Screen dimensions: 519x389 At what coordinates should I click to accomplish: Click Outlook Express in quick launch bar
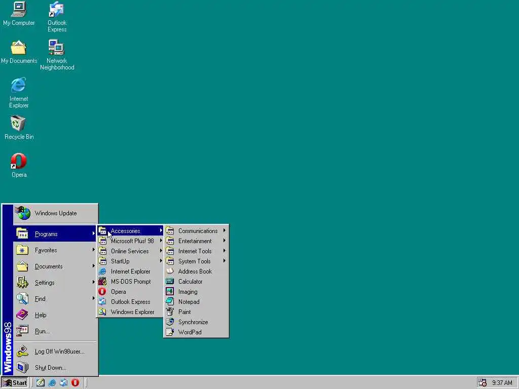click(63, 383)
